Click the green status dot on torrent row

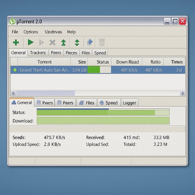pos(15,70)
